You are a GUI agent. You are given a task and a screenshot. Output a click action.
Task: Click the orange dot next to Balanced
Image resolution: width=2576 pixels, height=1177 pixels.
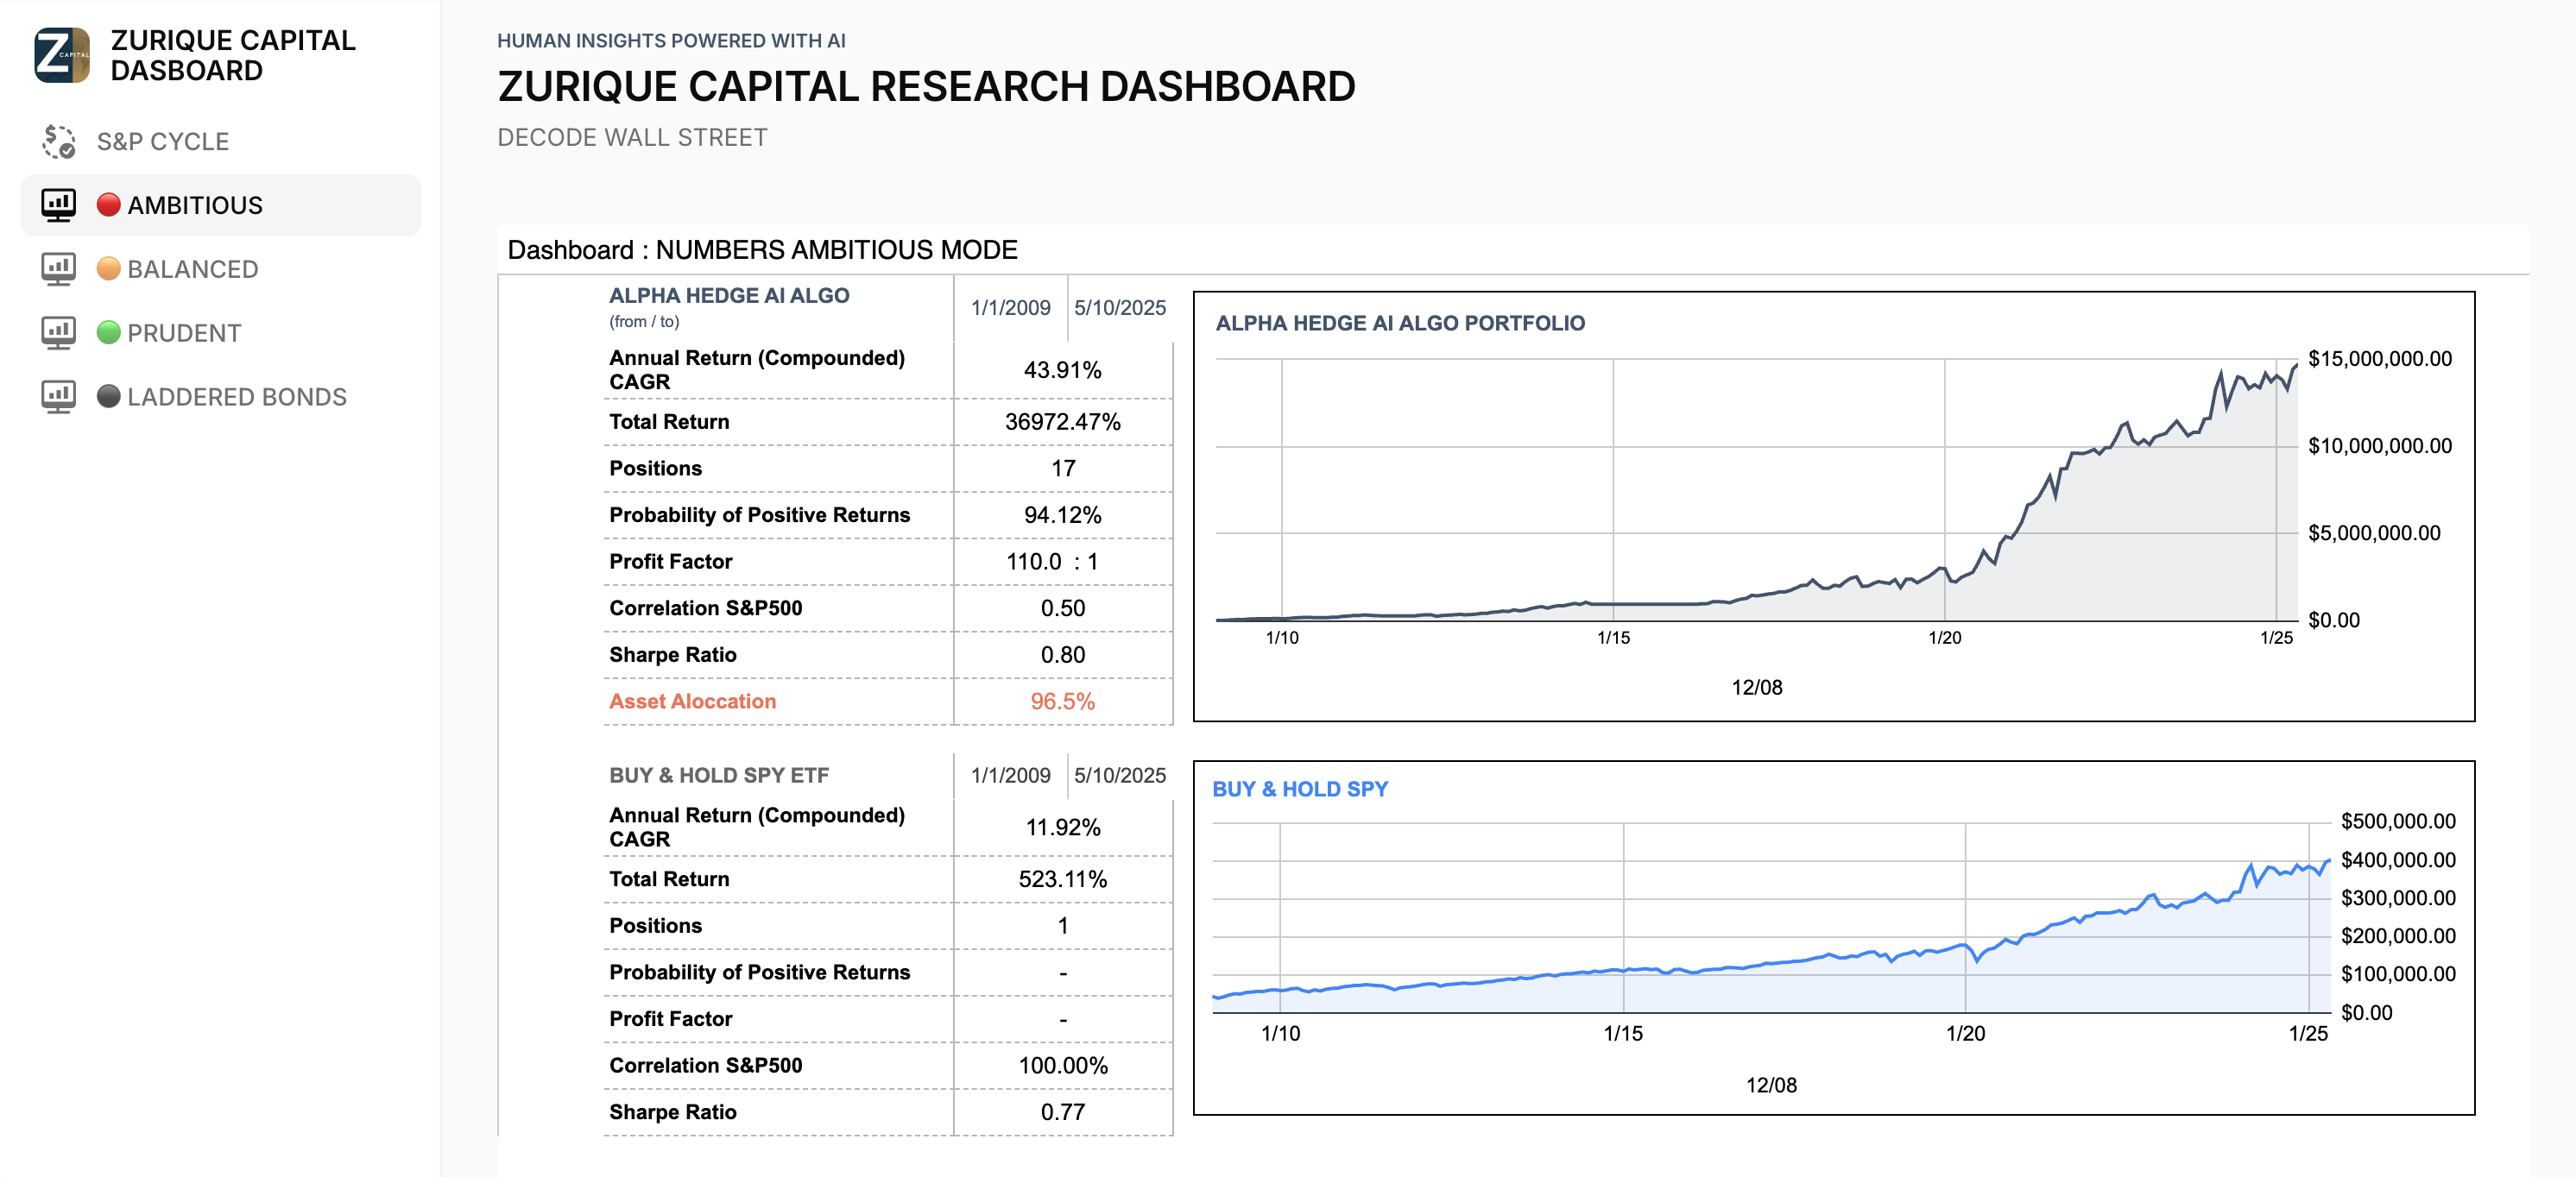[109, 268]
